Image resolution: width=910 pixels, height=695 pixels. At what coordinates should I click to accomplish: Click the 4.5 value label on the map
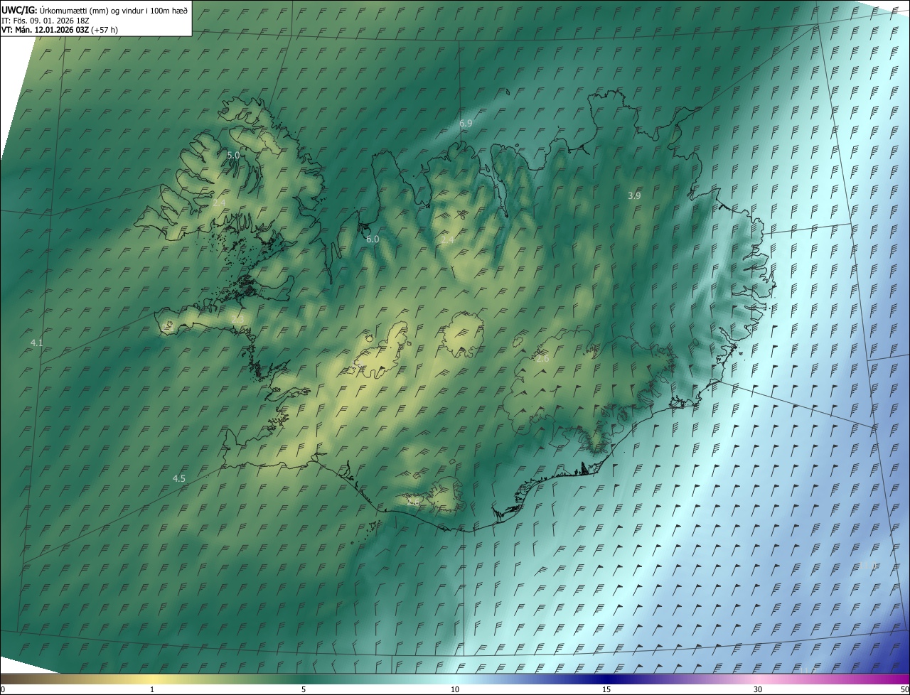[179, 479]
